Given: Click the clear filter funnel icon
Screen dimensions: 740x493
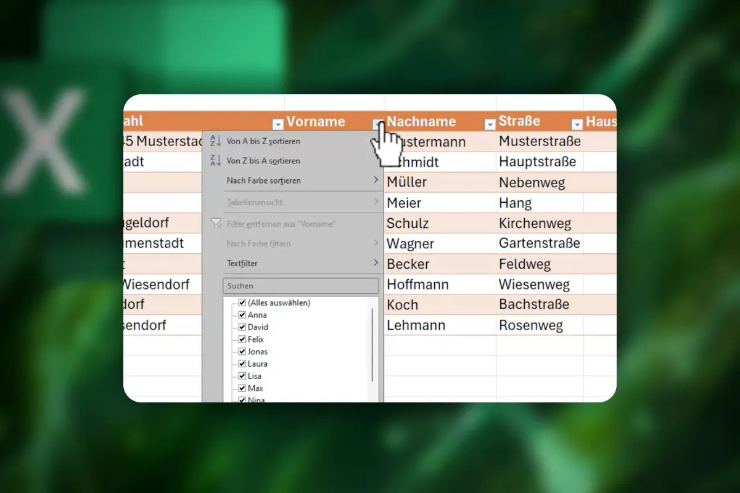Looking at the screenshot, I should tap(215, 224).
